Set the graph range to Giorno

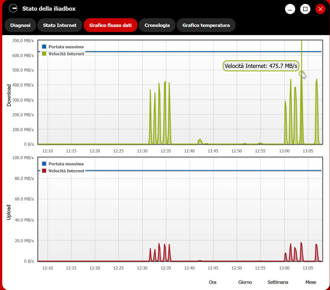(x=245, y=282)
